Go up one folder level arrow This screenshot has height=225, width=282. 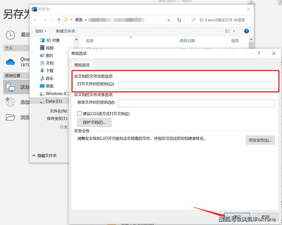[x=59, y=20]
